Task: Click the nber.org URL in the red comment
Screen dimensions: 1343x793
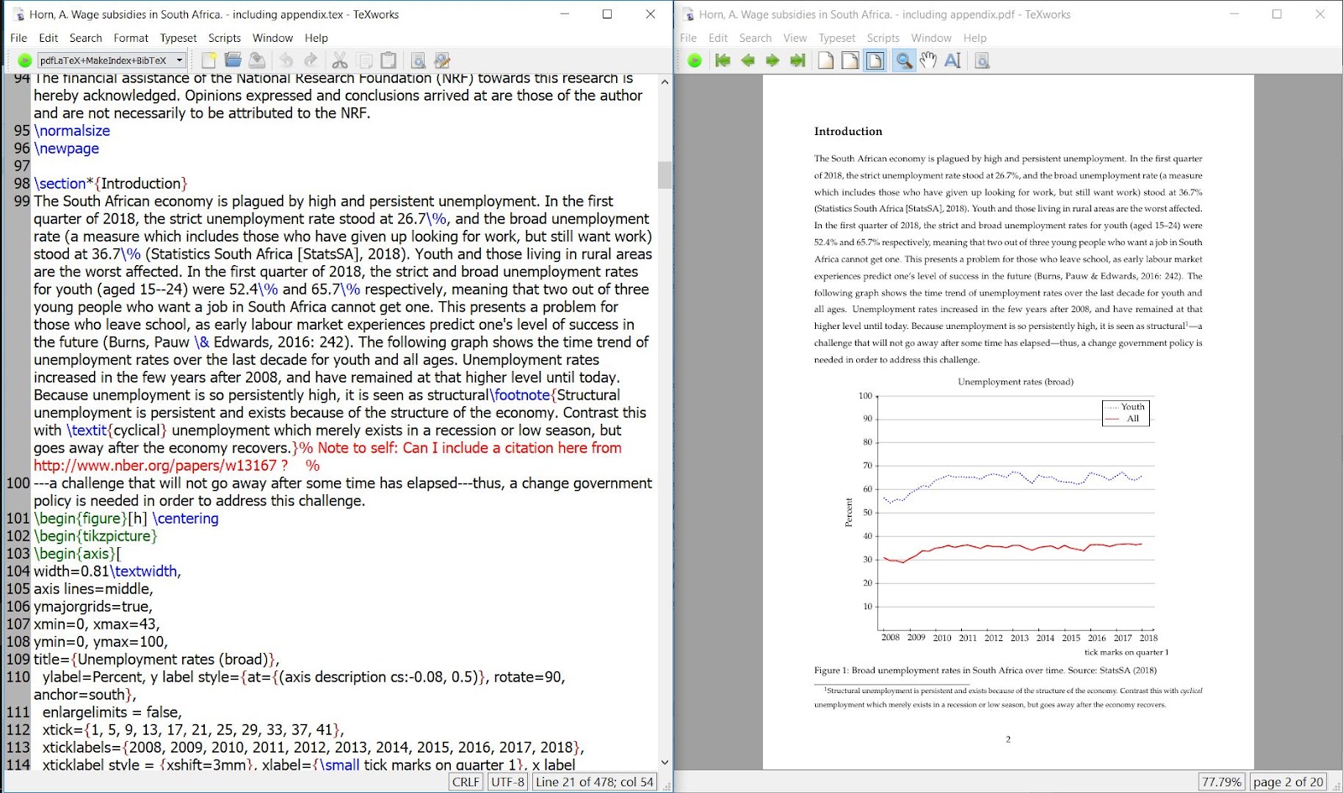Action: click(x=155, y=466)
